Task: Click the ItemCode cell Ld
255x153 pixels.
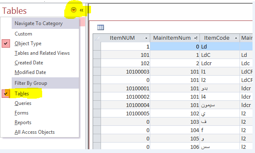Action: pos(220,46)
